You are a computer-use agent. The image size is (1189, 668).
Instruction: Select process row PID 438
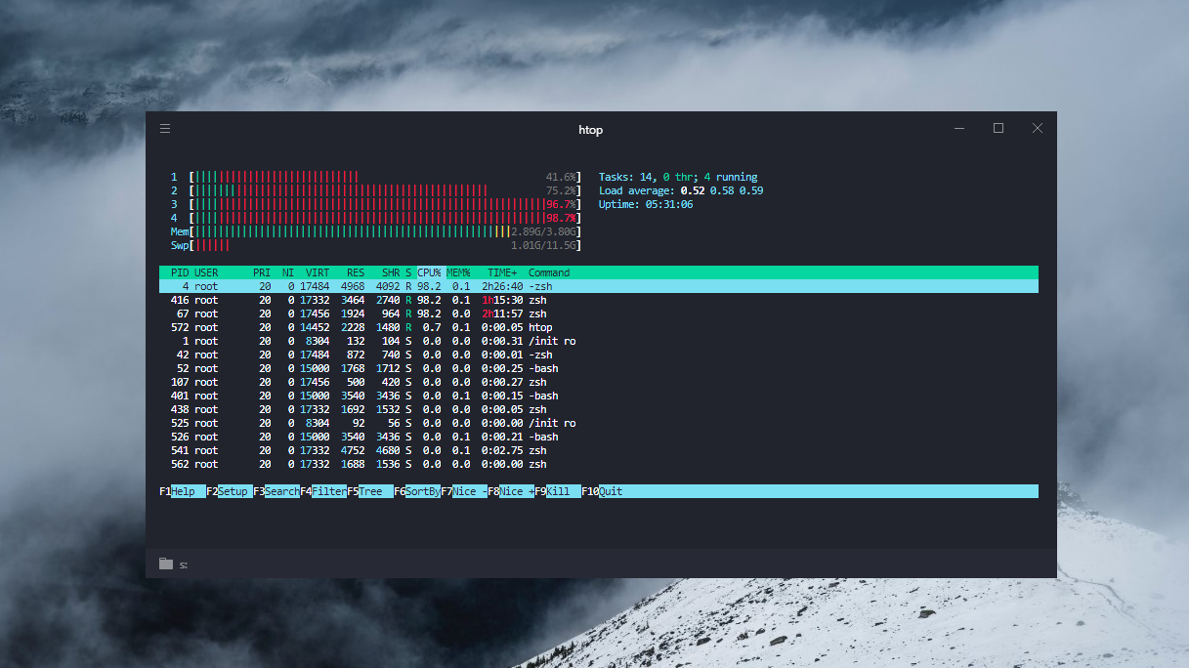[599, 409]
